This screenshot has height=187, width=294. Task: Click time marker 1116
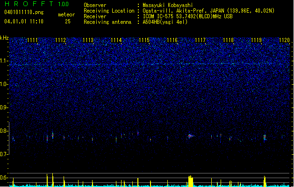[172, 40]
